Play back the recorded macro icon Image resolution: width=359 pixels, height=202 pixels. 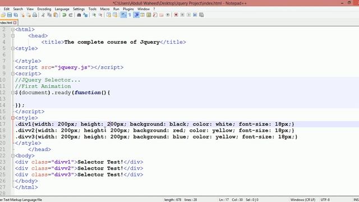(x=188, y=15)
